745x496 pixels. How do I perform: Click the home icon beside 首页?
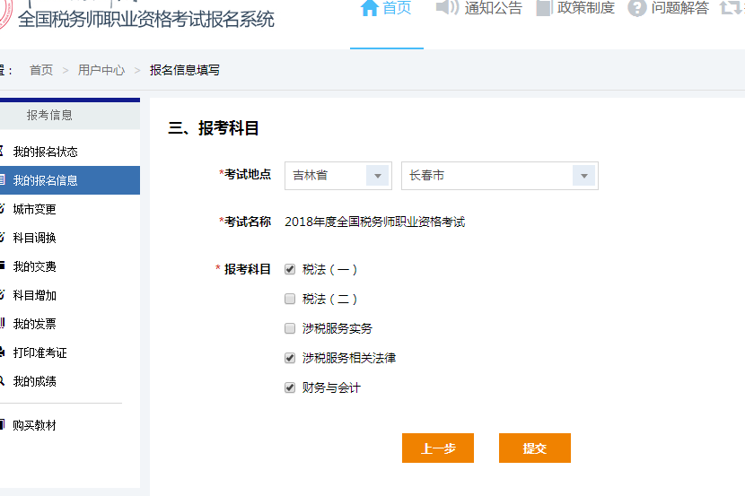tap(369, 8)
